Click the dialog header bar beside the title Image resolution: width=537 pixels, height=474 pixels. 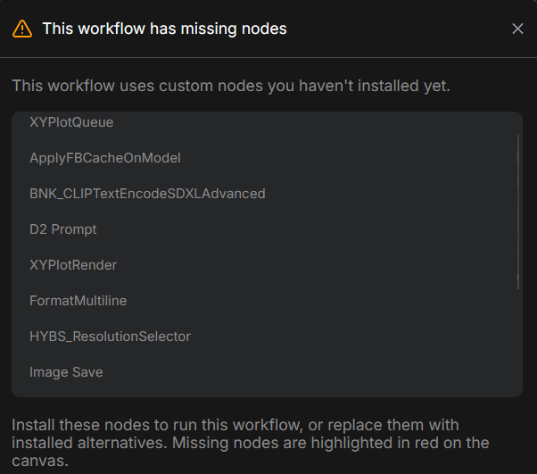click(x=401, y=29)
